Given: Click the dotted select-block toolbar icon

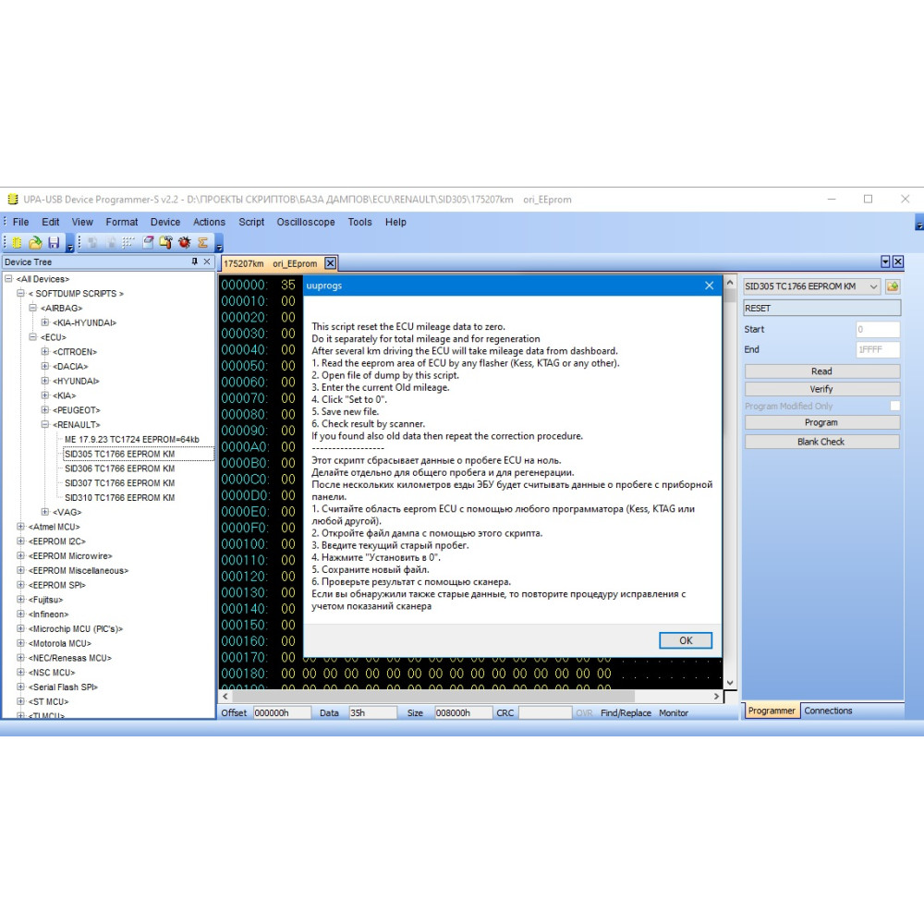Looking at the screenshot, I should pos(128,242).
